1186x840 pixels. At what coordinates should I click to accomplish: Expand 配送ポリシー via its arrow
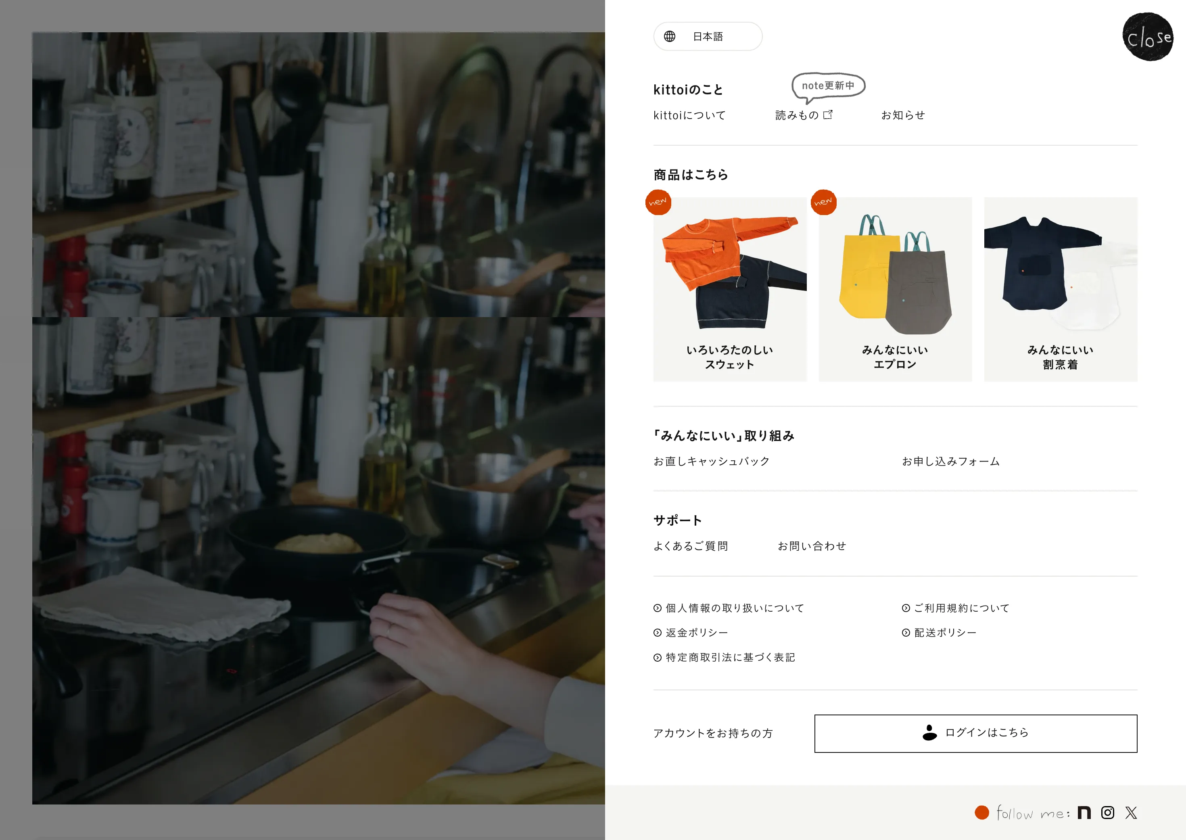(x=905, y=632)
